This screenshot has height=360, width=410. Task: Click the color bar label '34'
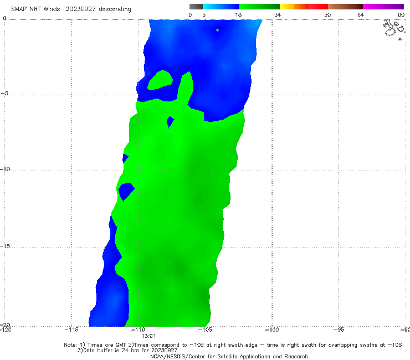tap(278, 14)
